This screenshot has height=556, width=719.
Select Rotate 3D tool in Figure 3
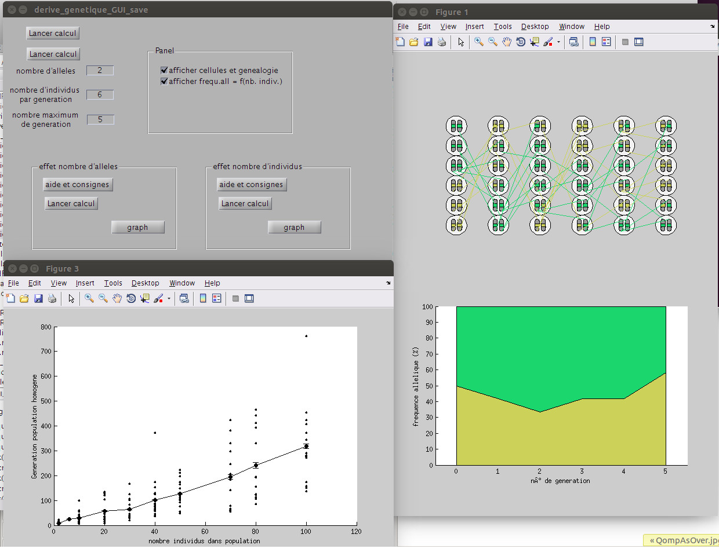click(131, 298)
